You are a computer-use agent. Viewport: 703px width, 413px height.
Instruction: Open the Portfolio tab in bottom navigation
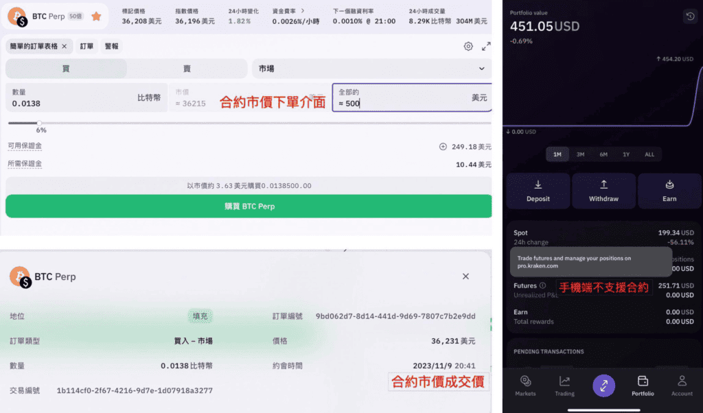(643, 386)
